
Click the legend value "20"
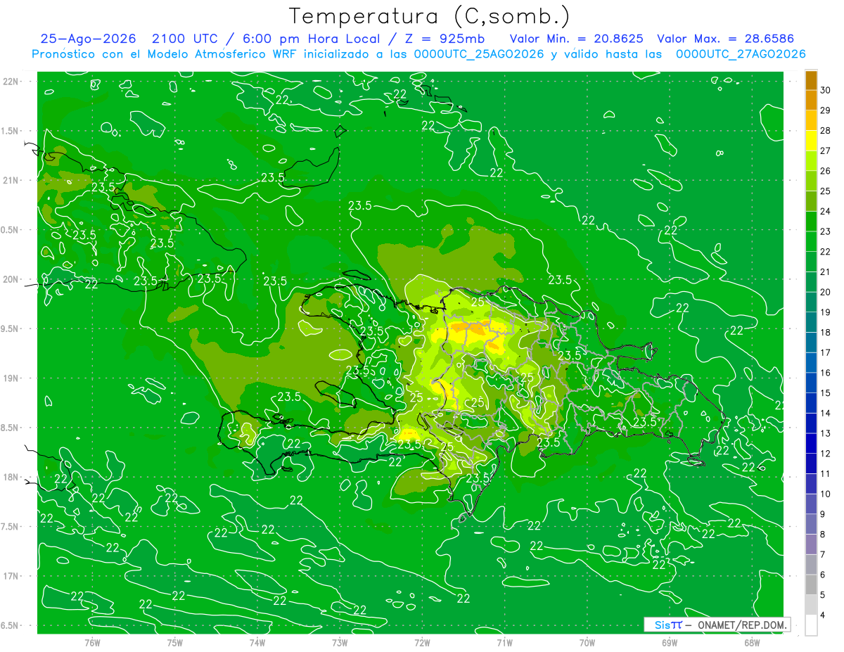(825, 292)
